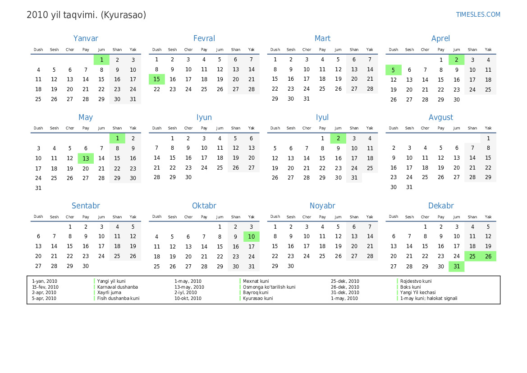This screenshot has height=373, width=527.
Task: Click the '2010 yil taqvimi. (Kyurasao)' title
Action: (x=87, y=15)
